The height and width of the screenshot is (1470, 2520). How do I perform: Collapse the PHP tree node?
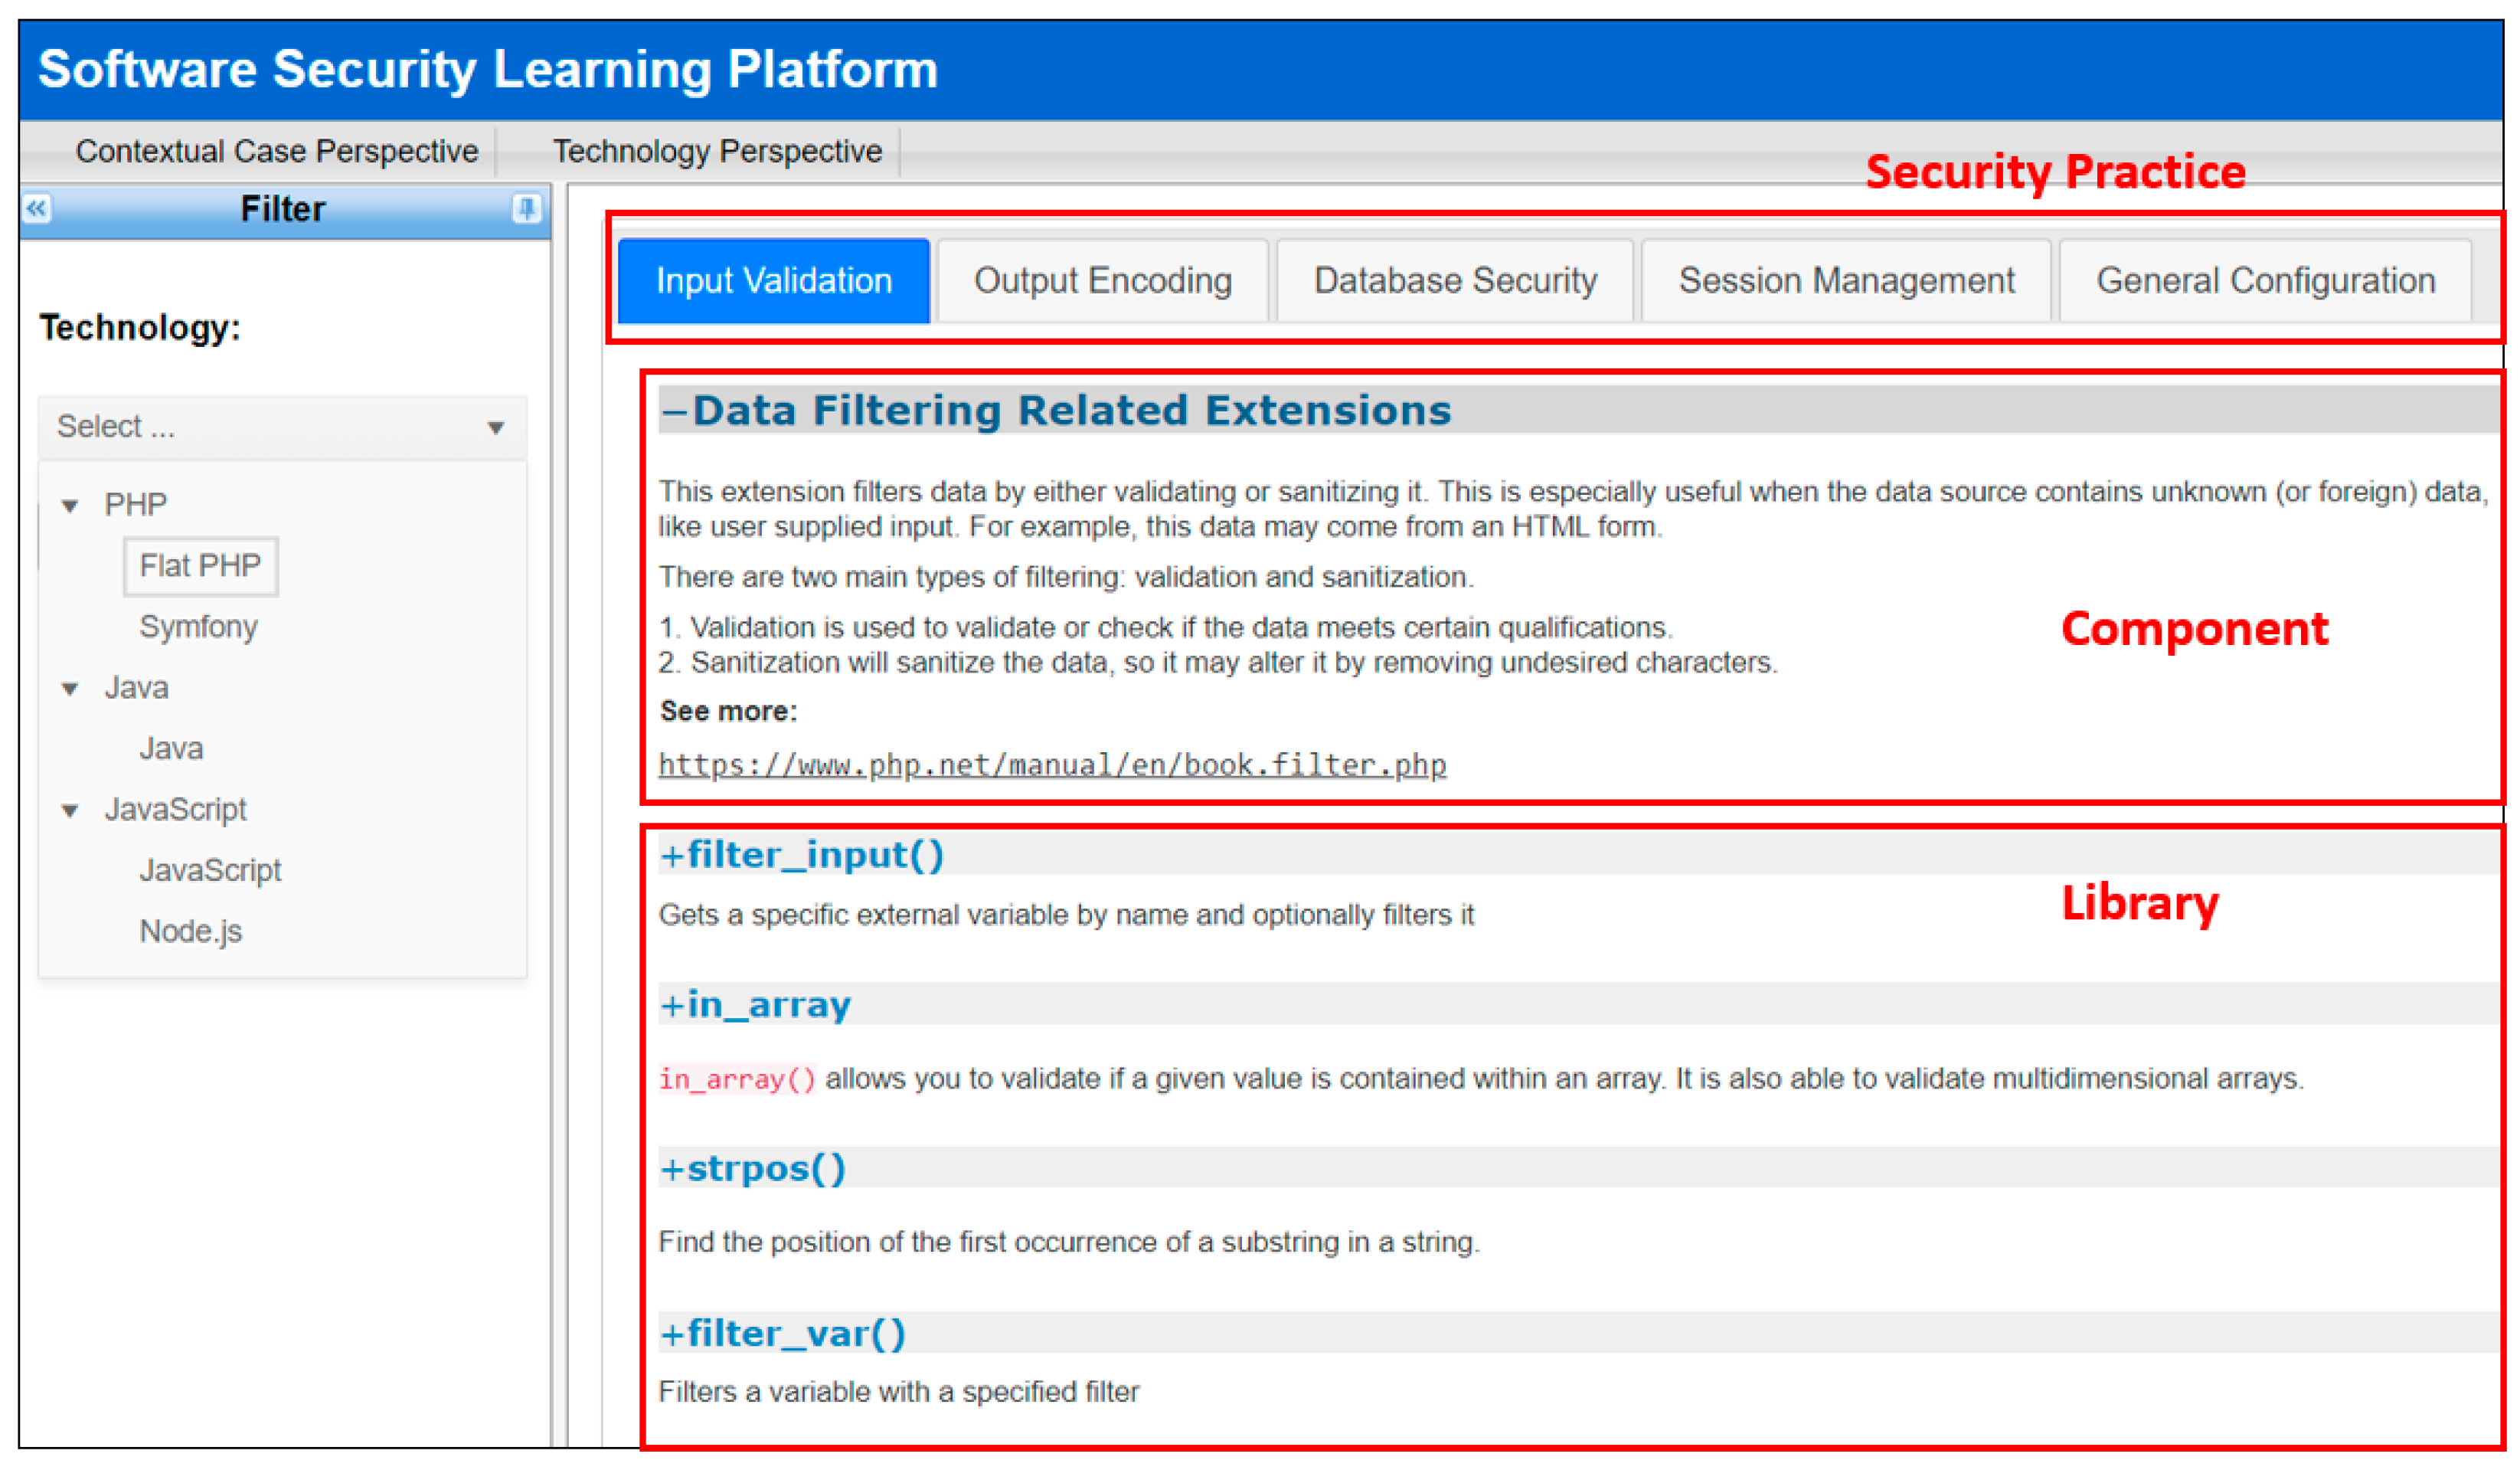click(x=70, y=506)
